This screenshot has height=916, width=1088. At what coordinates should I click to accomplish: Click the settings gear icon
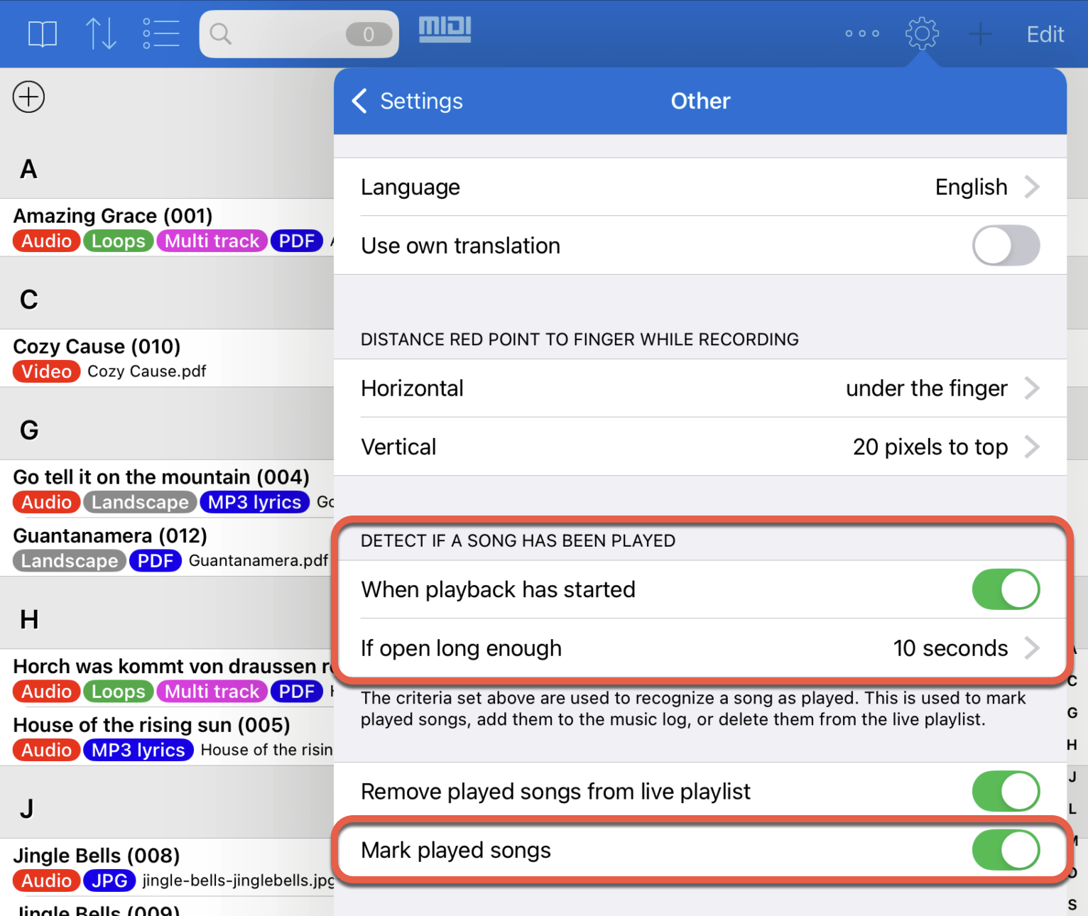(x=922, y=34)
